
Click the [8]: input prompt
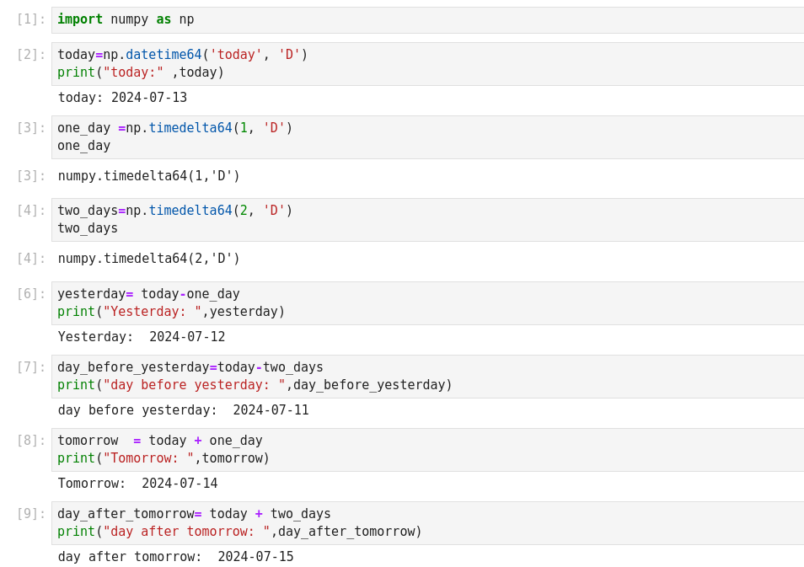point(31,441)
